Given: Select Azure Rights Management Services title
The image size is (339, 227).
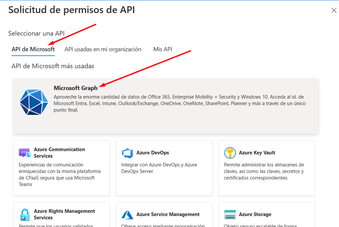Looking at the screenshot, I should (64, 214).
